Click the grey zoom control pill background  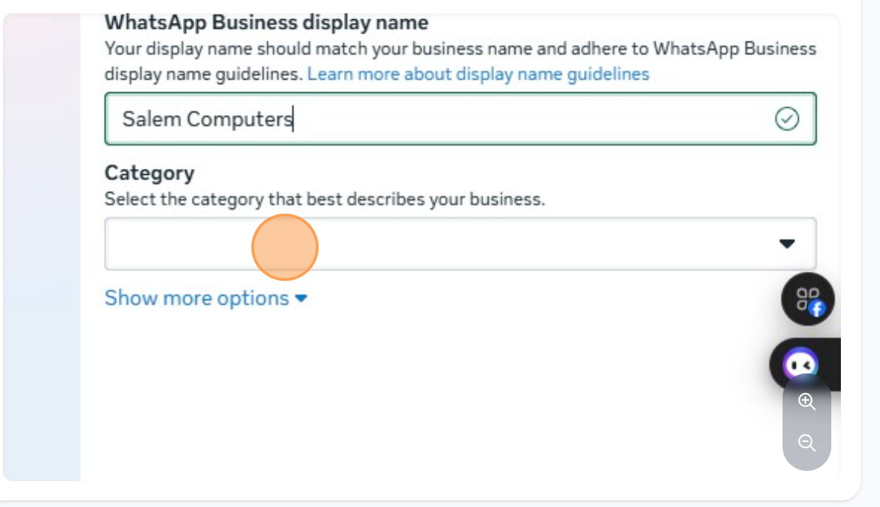tap(807, 423)
